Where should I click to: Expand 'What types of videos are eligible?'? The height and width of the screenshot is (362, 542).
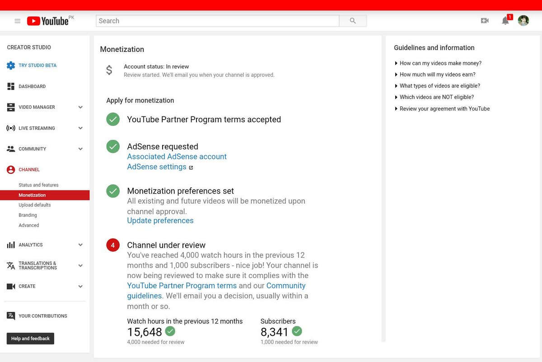(437, 86)
